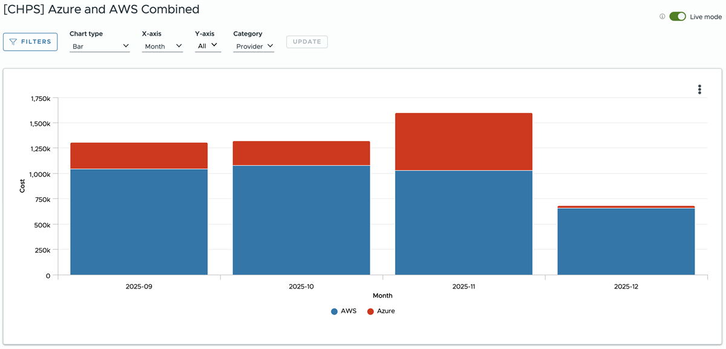Screen dimensions: 726x349
Task: Select the blue AWS bar for 2025-09
Action: tap(139, 222)
